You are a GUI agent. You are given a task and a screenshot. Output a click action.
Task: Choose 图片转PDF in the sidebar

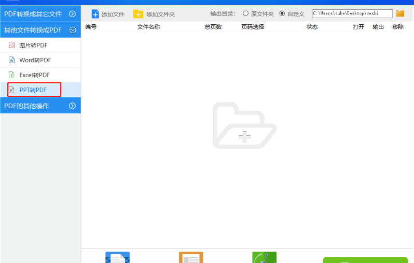(x=40, y=45)
